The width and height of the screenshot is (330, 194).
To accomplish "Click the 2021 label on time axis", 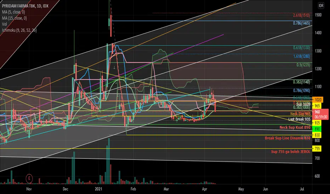I will pos(98,189).
